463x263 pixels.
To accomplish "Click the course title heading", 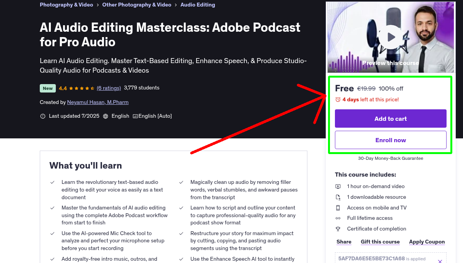I will [170, 34].
